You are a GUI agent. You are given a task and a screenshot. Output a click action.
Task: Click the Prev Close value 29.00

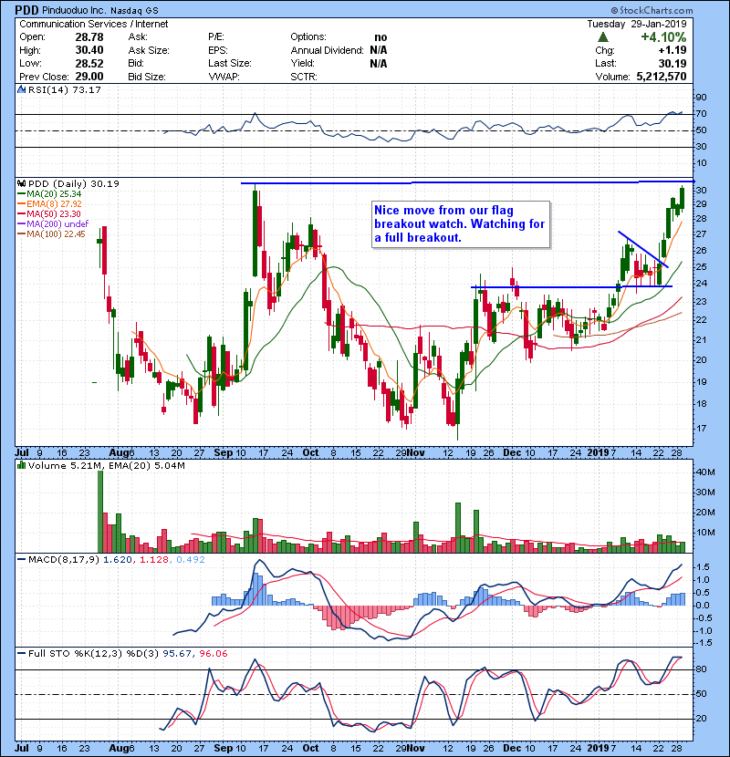89,77
